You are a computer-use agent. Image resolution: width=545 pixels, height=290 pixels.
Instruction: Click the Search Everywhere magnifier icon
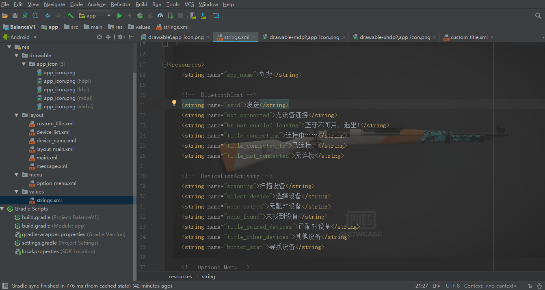point(538,15)
